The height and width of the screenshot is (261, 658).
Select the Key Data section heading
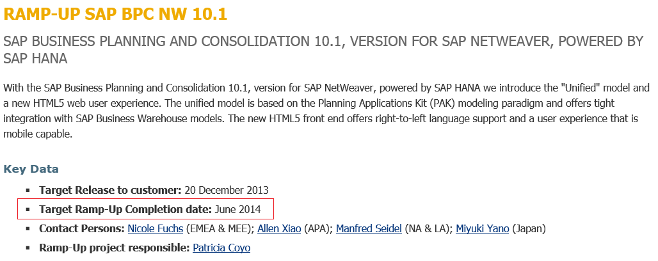point(31,170)
